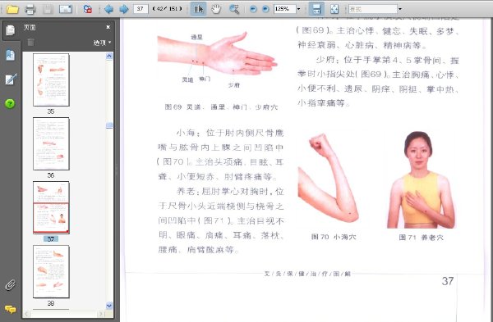Open the Signatures panel icon

coord(11,79)
